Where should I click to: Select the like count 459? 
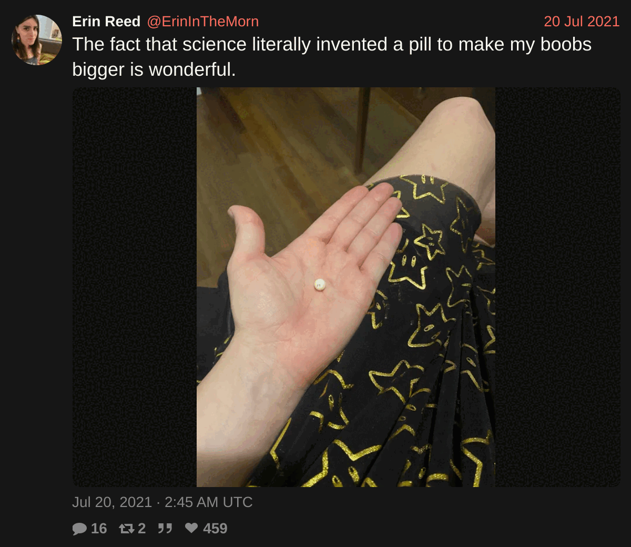click(215, 529)
